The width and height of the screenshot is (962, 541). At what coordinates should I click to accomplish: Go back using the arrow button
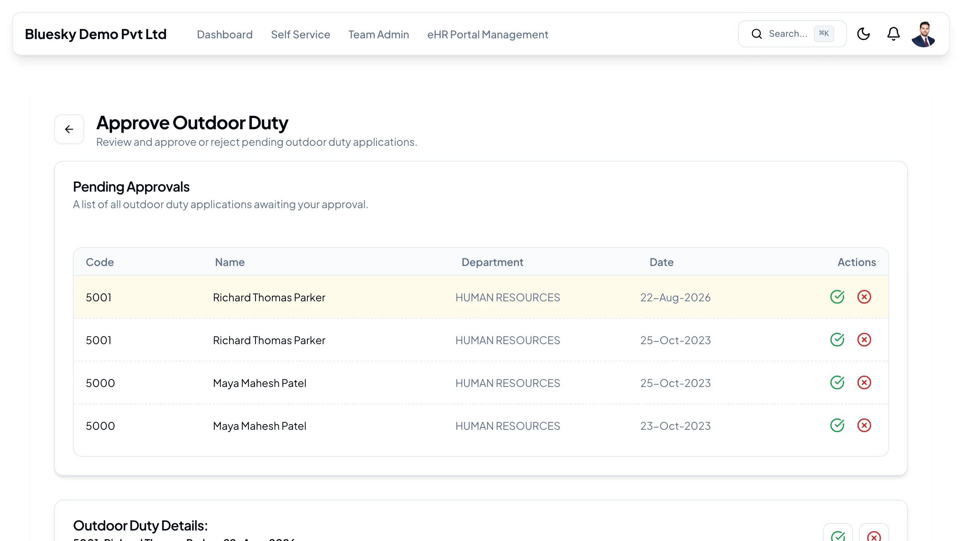[x=69, y=129]
